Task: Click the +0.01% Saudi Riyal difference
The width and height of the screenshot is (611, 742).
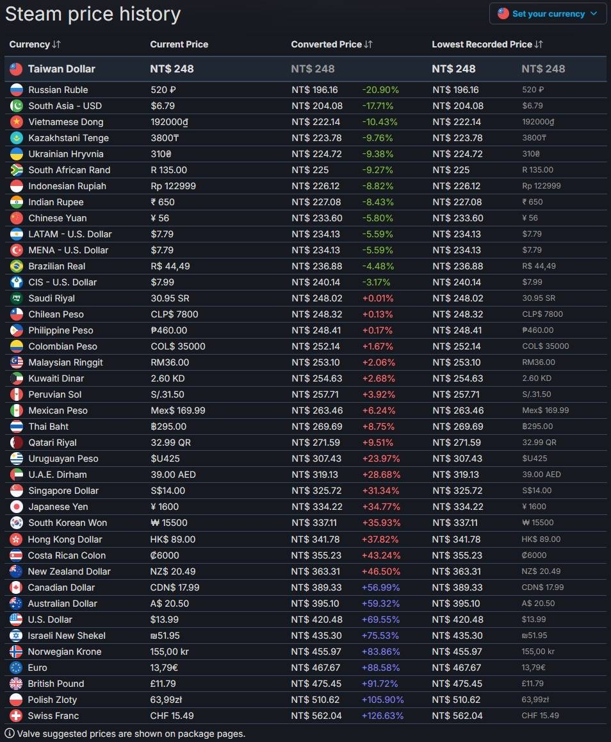Action: coord(378,299)
